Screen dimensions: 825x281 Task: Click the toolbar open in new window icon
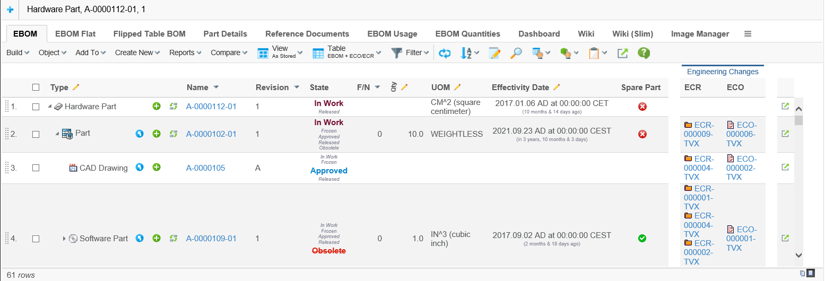coord(622,53)
